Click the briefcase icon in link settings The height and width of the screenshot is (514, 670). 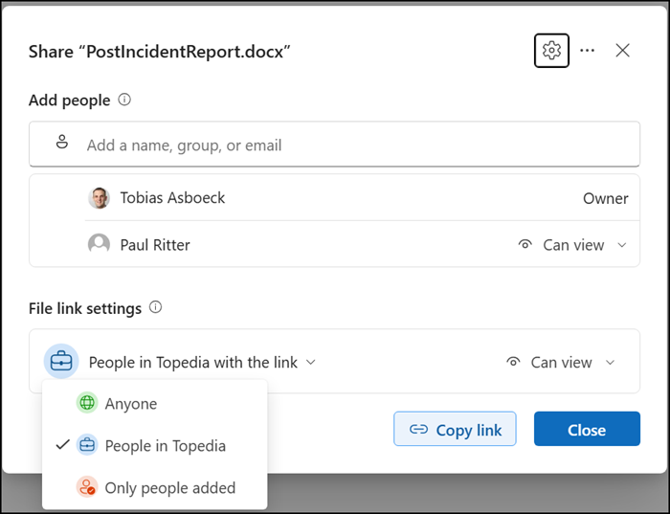pyautogui.click(x=61, y=362)
